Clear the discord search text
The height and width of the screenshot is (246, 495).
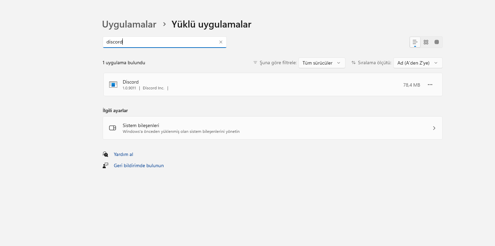coord(221,42)
